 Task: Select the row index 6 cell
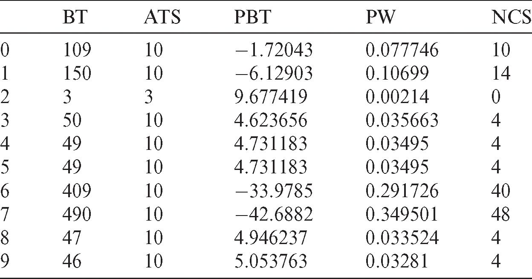click(x=5, y=191)
